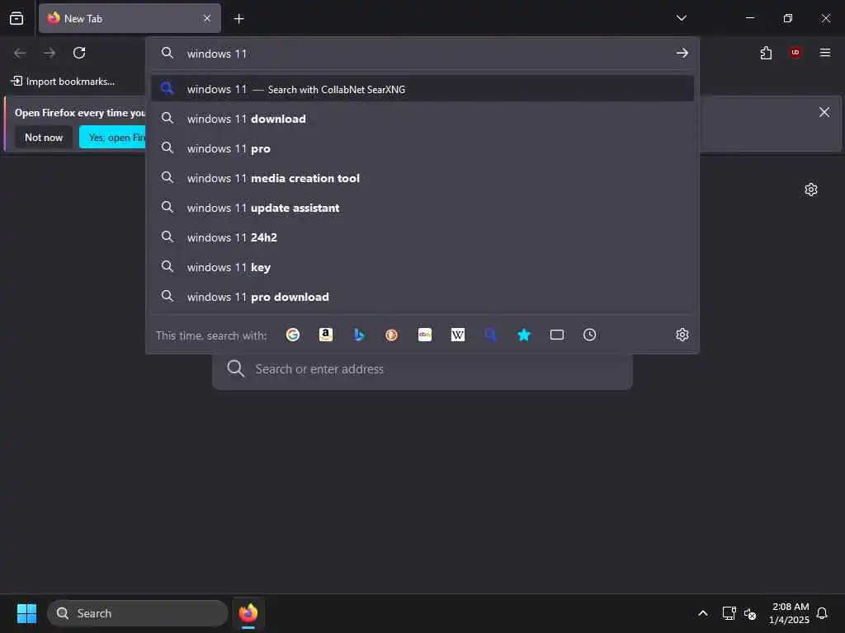845x633 pixels.
Task: Click the Windows taskbar Search box
Action: (138, 613)
